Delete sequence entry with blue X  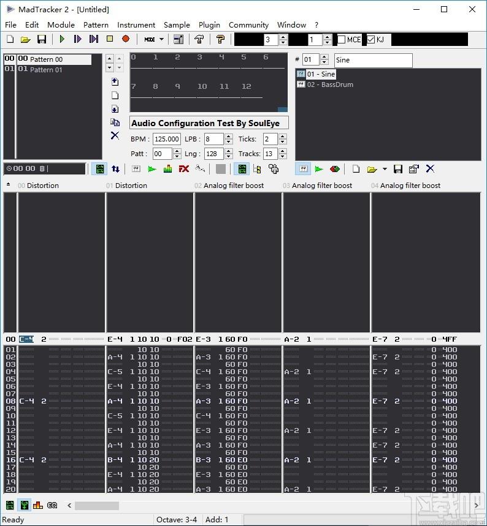click(115, 135)
